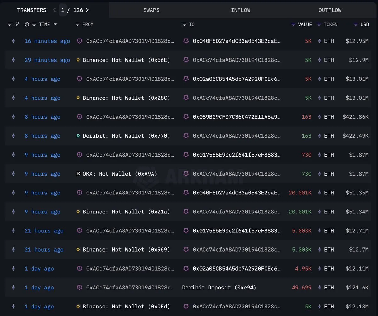Click Deribit: Hot Wallet (0x770)
Screen dimensions: 378x316
(126, 136)
